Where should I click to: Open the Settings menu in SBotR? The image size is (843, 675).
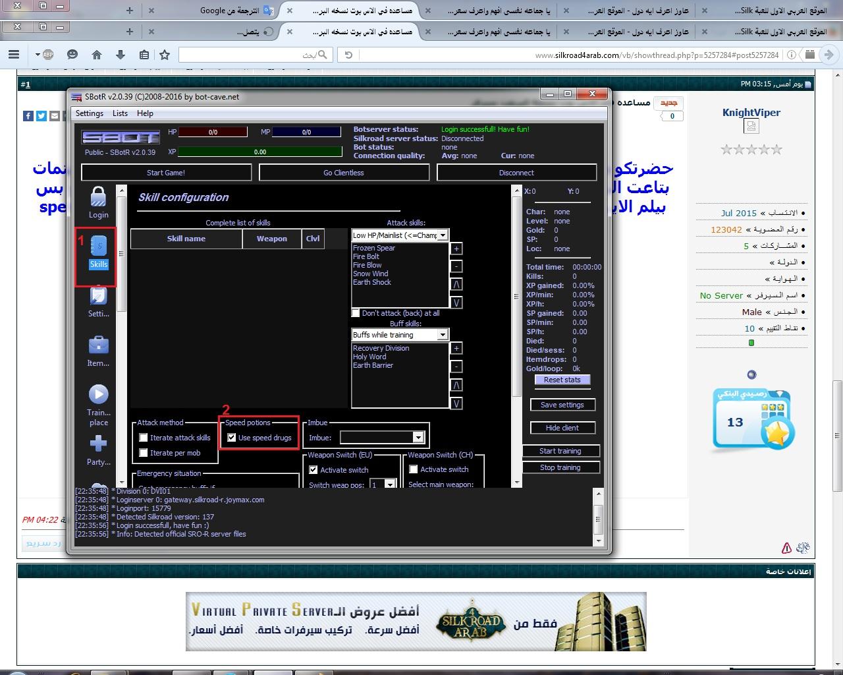coord(90,113)
